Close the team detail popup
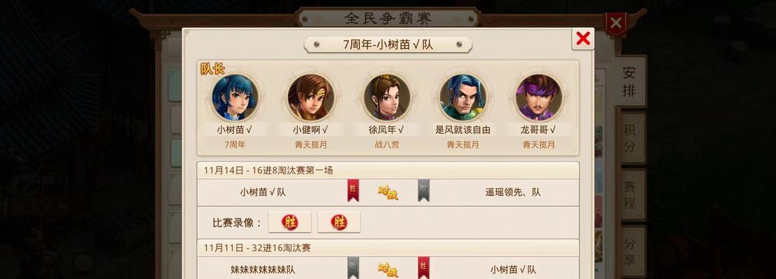 pyautogui.click(x=583, y=38)
